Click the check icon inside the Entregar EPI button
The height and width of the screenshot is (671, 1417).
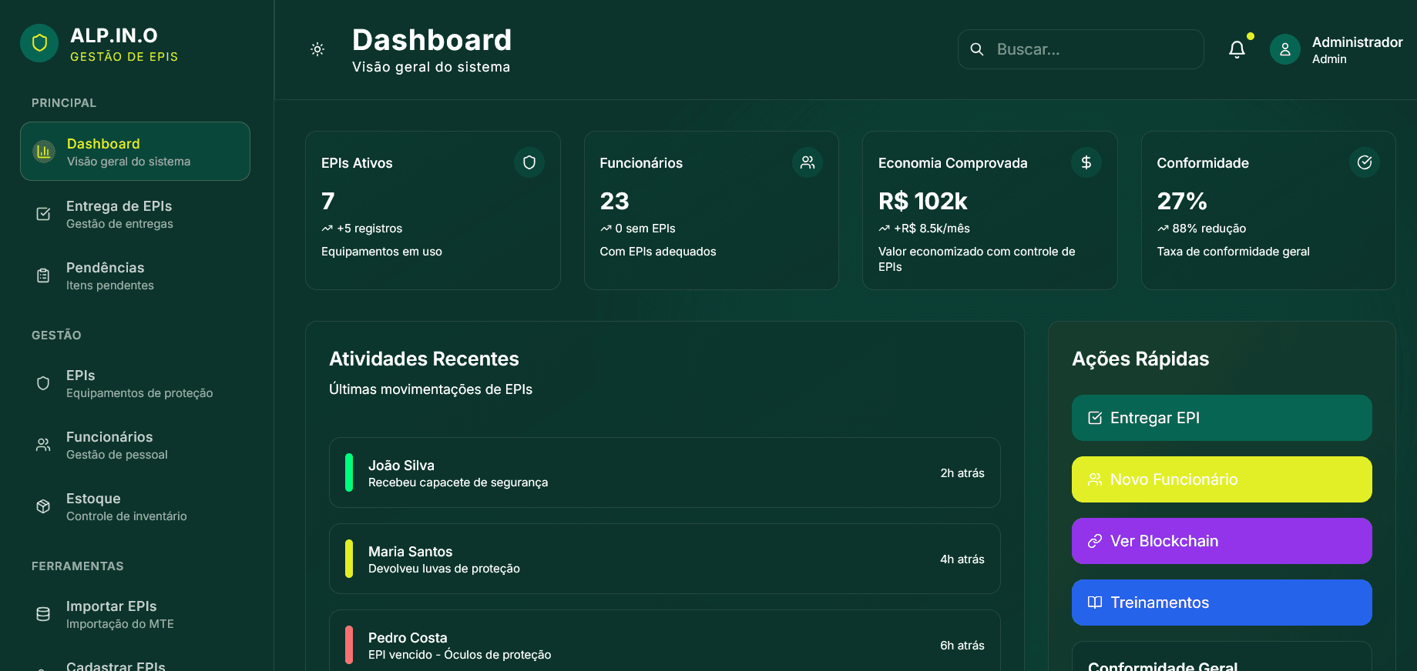(1095, 418)
